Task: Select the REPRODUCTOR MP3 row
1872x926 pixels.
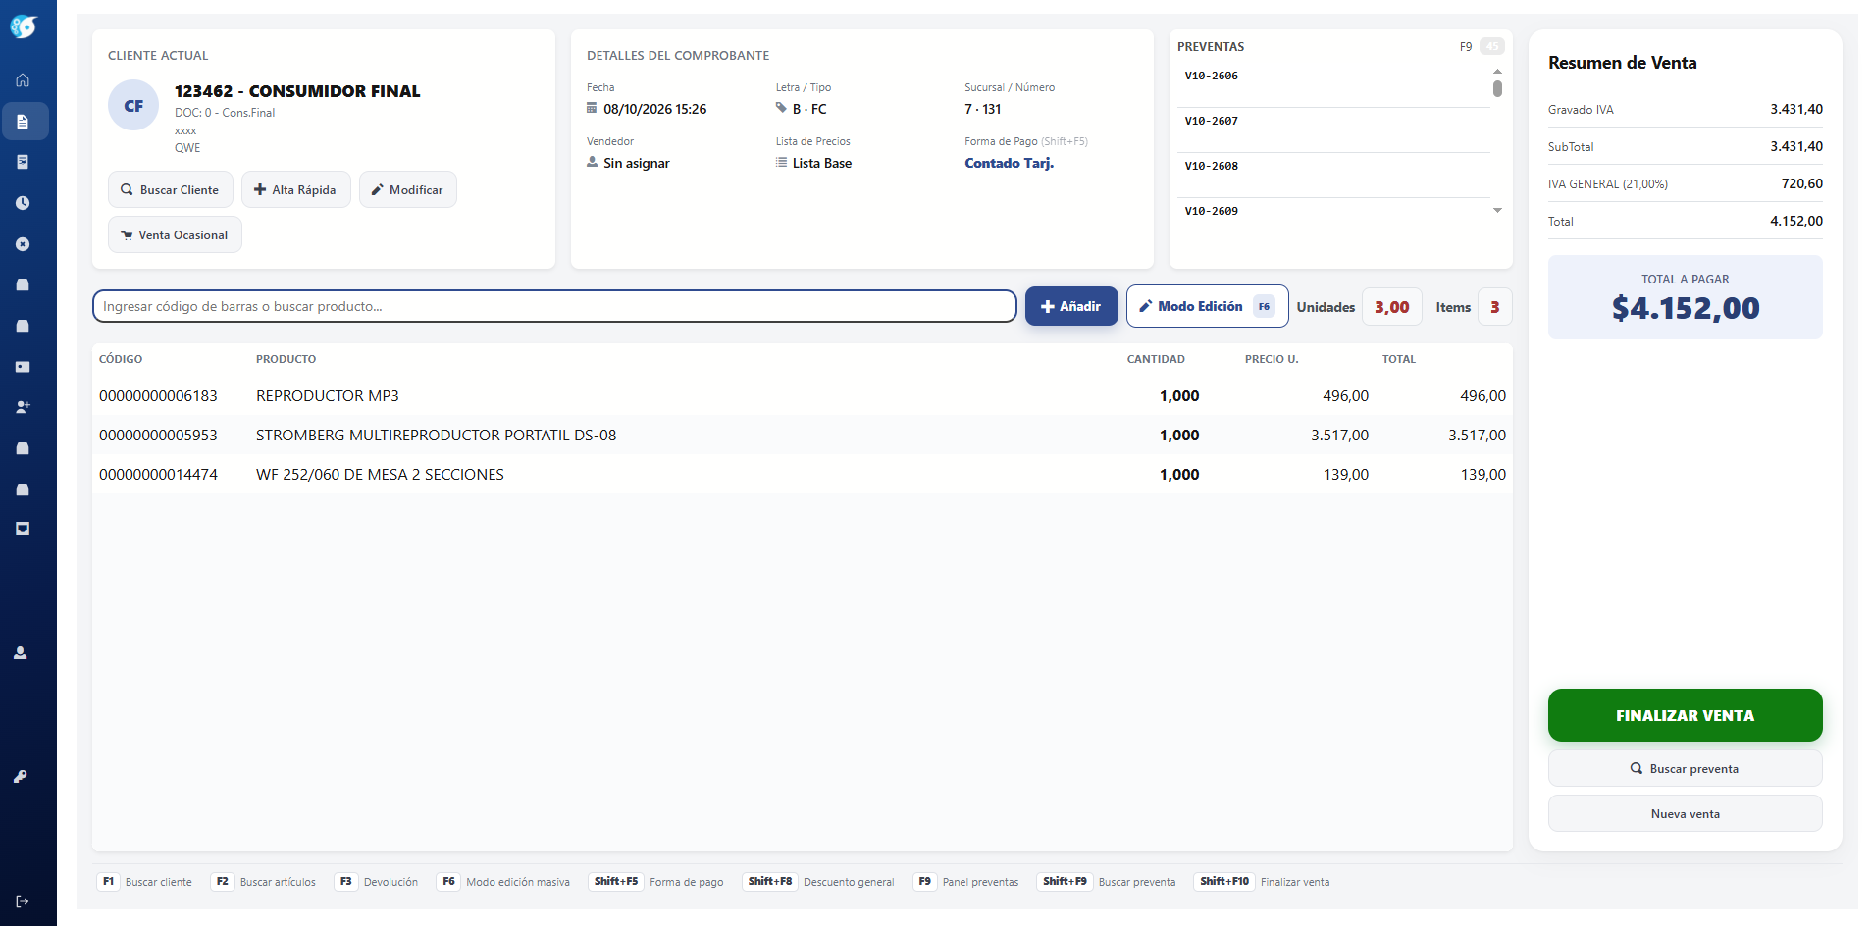Action: (x=802, y=395)
